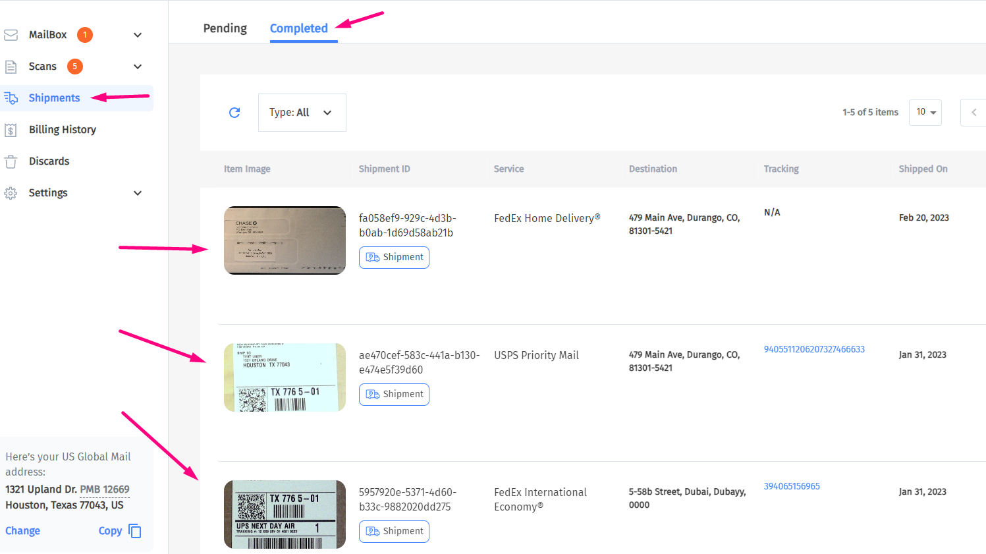Click the Scans document icon
Viewport: 986px width, 554px height.
coord(11,67)
